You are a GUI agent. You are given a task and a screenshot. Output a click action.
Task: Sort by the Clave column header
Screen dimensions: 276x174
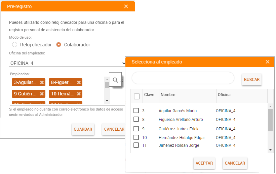(x=149, y=95)
